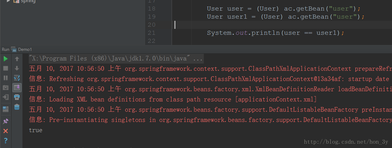
Task: Click the Pause output icon
Action: 6,78
